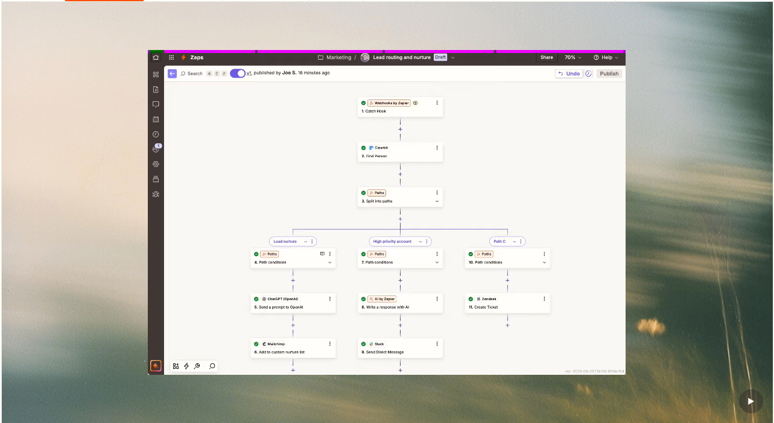Open the 70% zoom level dropdown
The image size is (774, 423).
(573, 58)
